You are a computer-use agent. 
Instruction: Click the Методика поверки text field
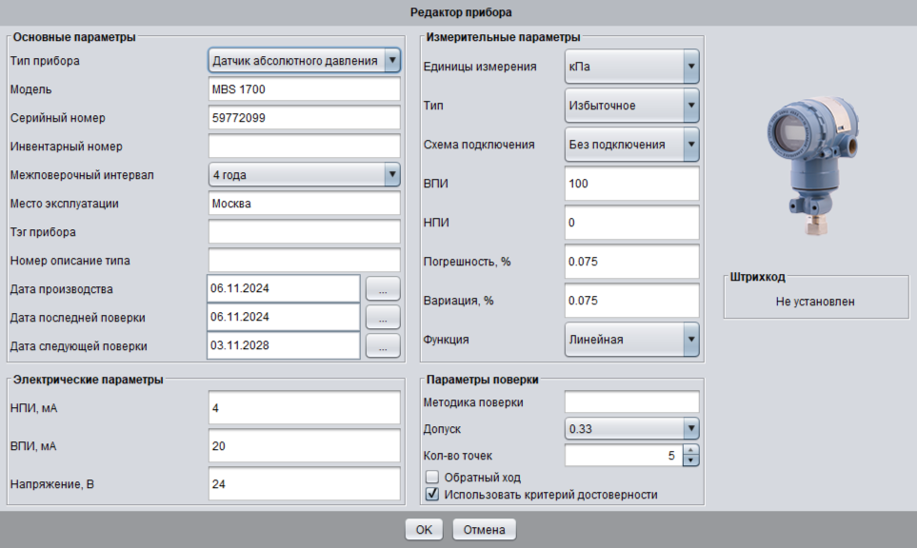click(631, 401)
